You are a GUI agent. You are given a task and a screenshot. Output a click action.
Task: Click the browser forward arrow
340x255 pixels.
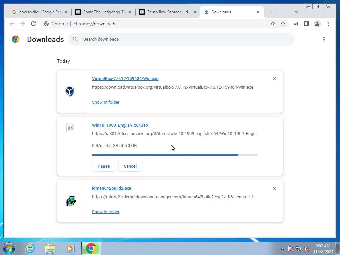point(23,24)
